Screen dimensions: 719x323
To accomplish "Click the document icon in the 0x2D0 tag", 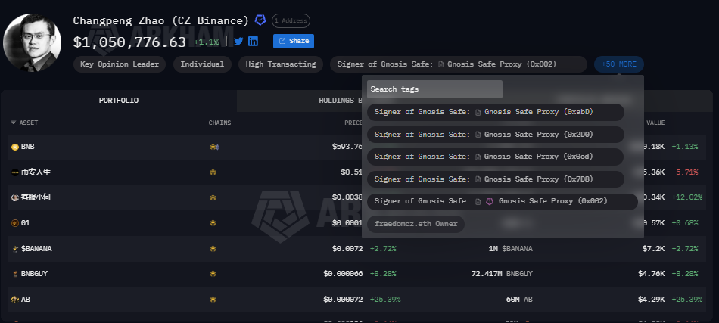I will click(x=478, y=135).
